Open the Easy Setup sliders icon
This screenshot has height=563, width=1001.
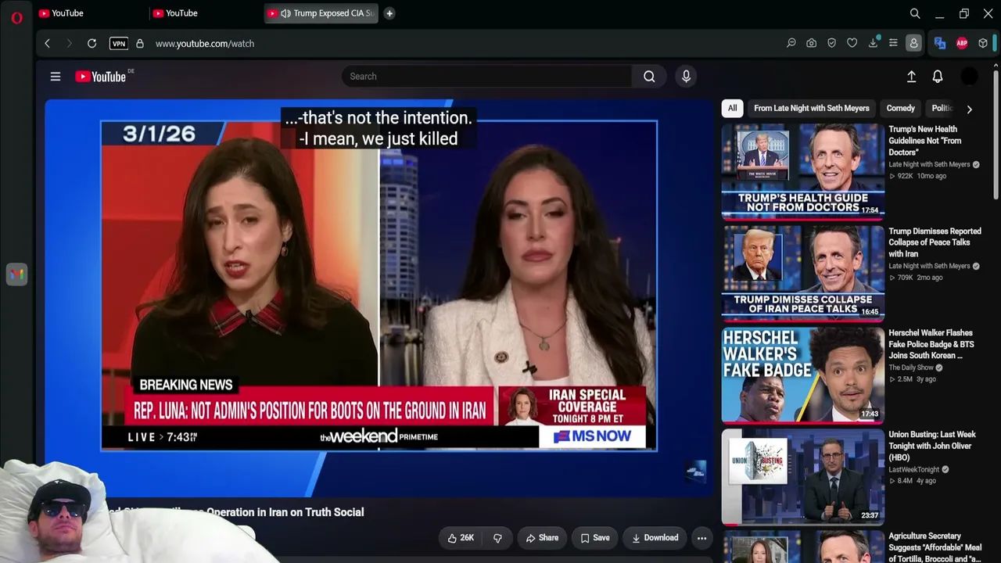893,44
